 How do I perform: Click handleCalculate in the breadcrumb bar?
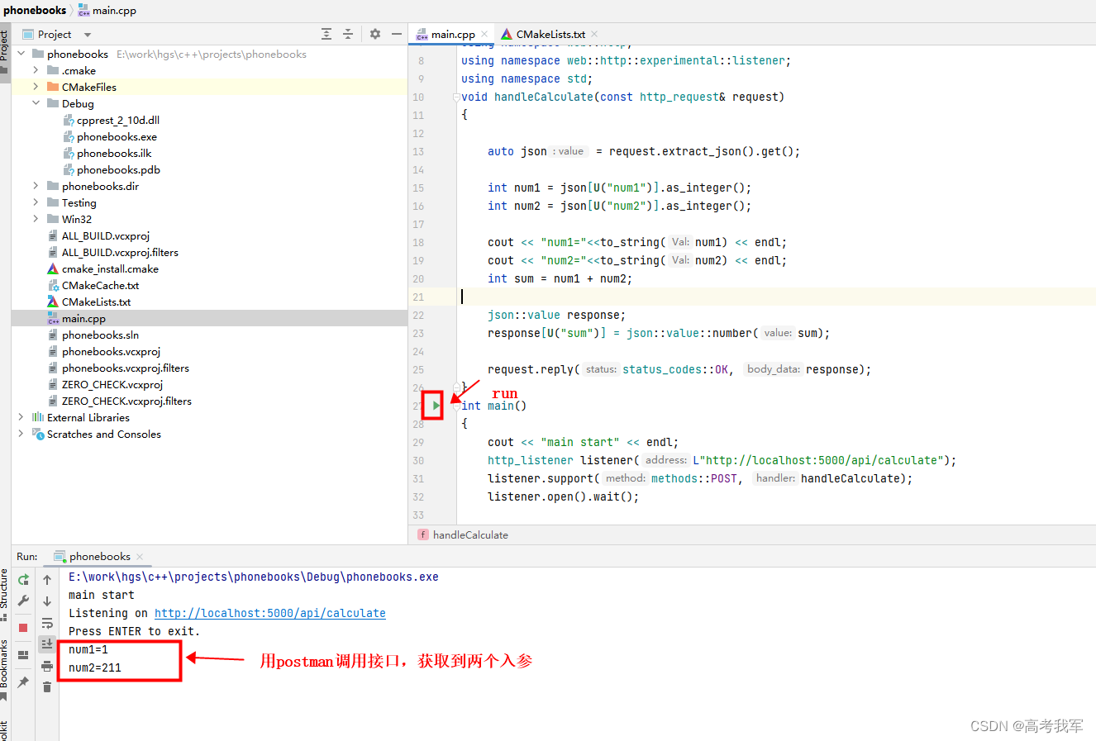tap(470, 534)
